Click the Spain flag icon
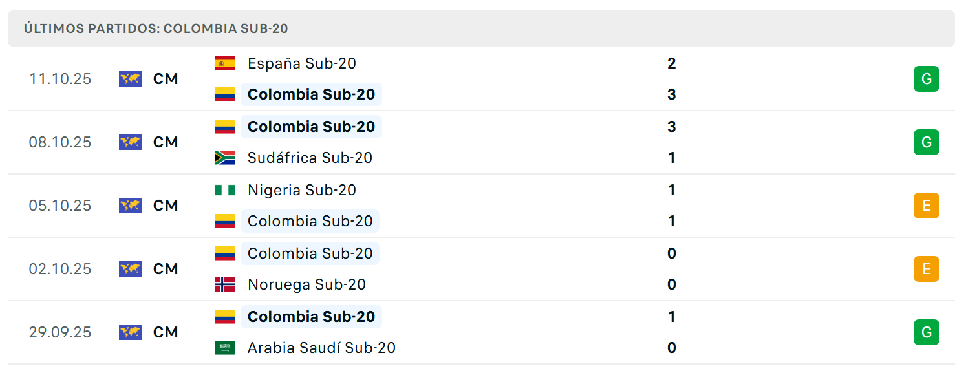Screen dimensions: 966x373 click(225, 63)
